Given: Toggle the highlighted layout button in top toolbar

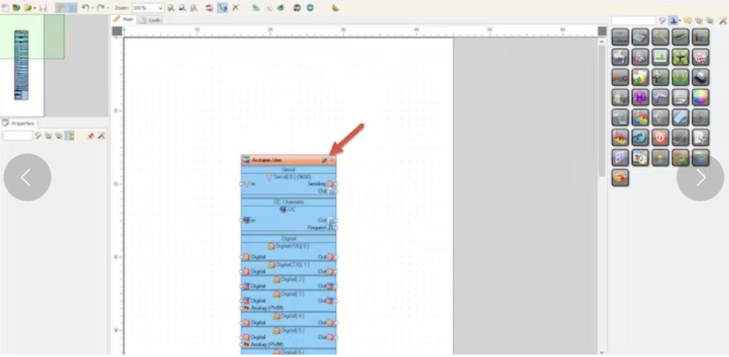Looking at the screenshot, I should [x=60, y=8].
